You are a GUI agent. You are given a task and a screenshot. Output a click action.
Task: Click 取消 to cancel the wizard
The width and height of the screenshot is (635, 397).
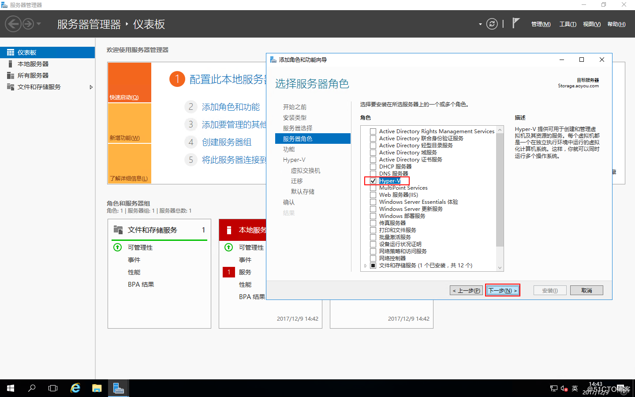pyautogui.click(x=586, y=290)
